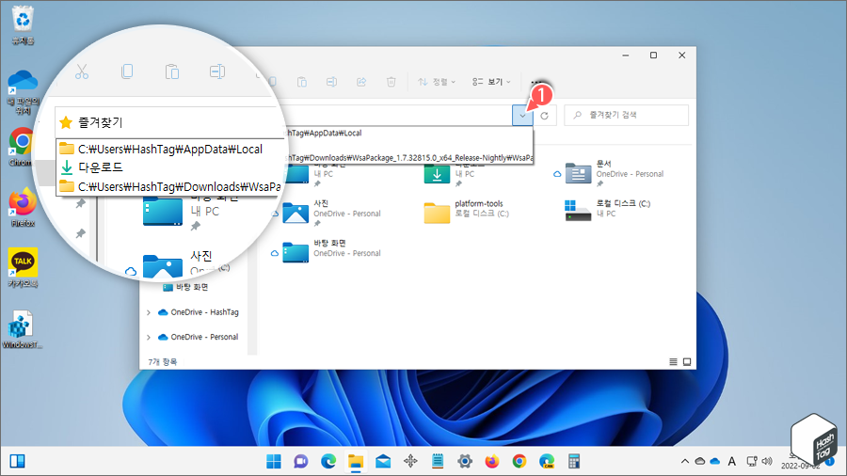Image resolution: width=847 pixels, height=476 pixels.
Task: Open Notepad from the taskbar
Action: (x=438, y=462)
